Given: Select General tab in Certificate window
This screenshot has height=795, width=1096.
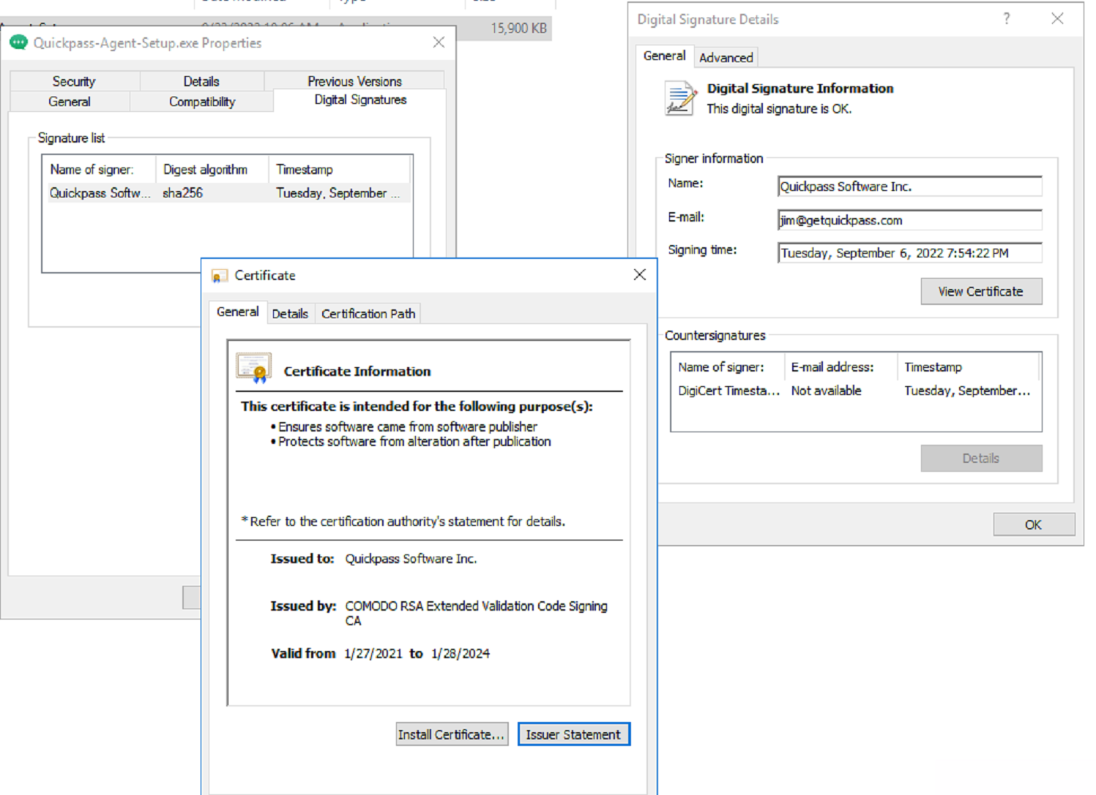Looking at the screenshot, I should 237,312.
